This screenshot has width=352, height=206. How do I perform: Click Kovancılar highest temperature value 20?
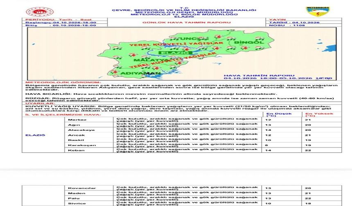pyautogui.click(x=308, y=188)
